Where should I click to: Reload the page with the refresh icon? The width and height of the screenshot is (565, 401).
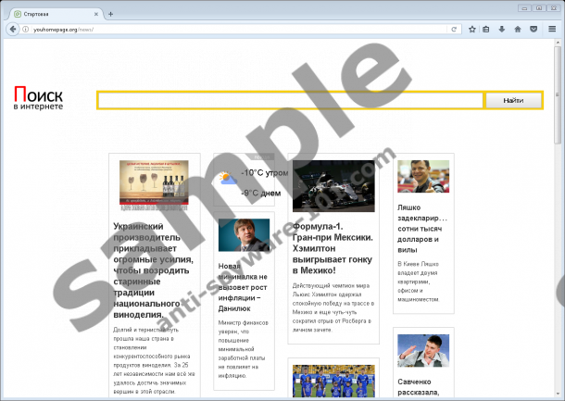453,29
